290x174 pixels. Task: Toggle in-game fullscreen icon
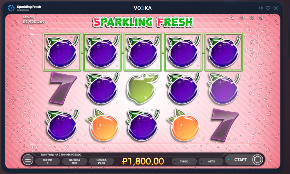coord(252,17)
